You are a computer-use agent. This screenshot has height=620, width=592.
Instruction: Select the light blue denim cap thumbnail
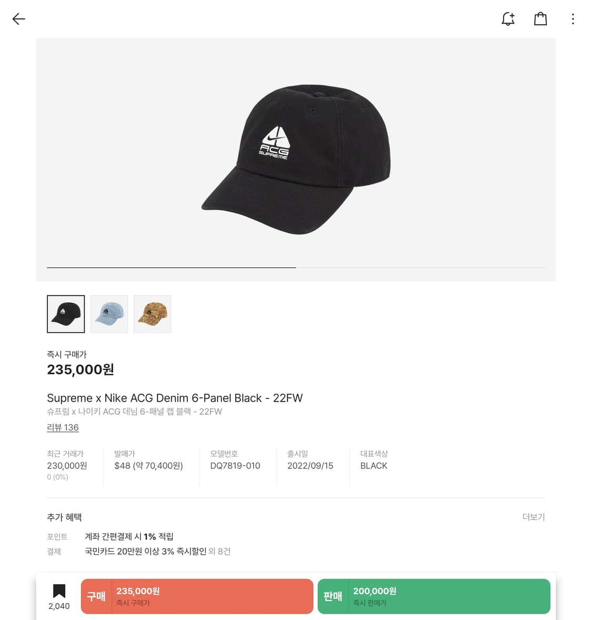tap(109, 314)
